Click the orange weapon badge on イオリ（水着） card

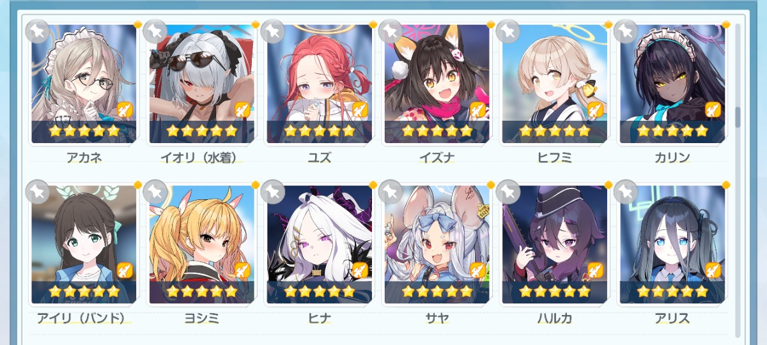pyautogui.click(x=242, y=109)
